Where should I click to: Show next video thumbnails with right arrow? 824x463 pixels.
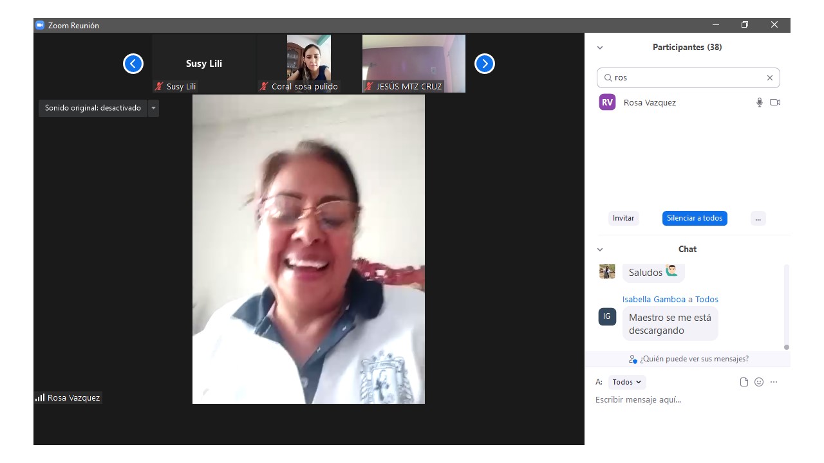tap(485, 64)
